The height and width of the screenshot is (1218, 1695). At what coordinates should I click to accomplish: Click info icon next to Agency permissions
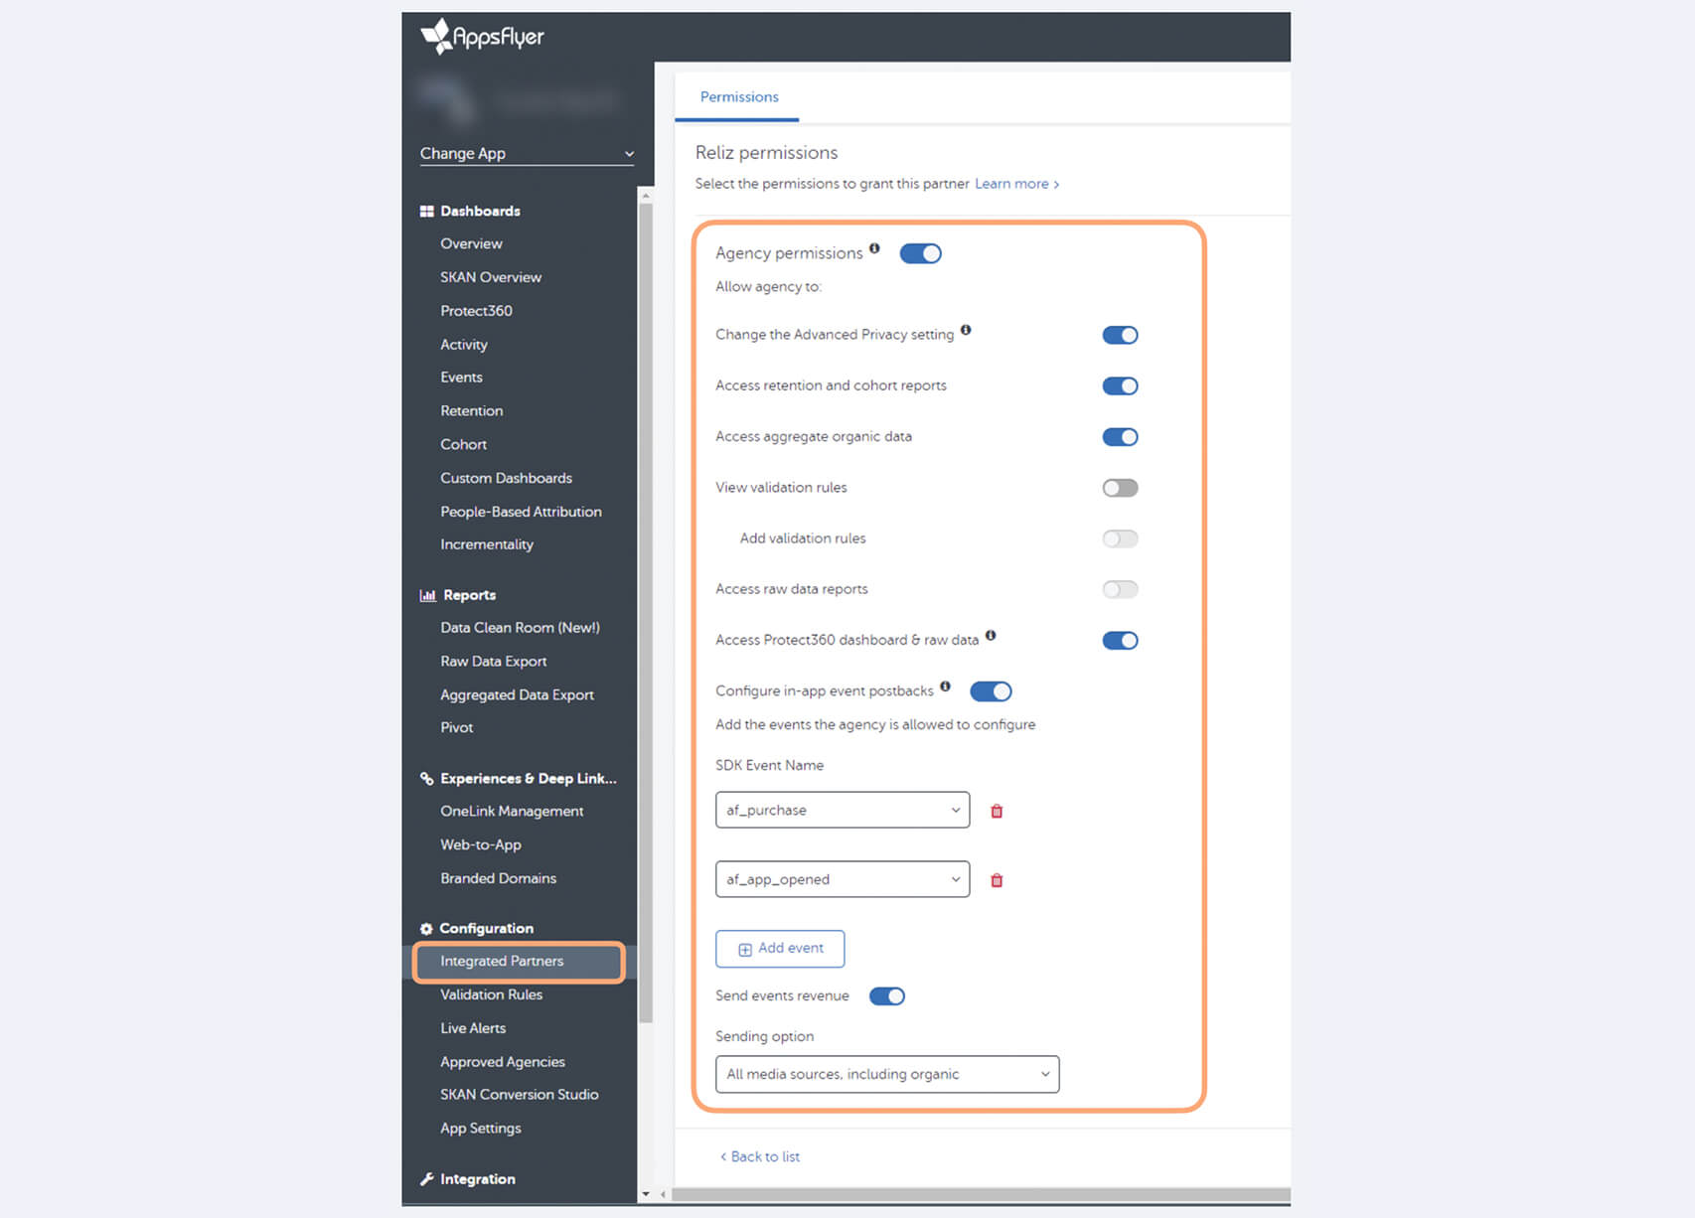874,248
